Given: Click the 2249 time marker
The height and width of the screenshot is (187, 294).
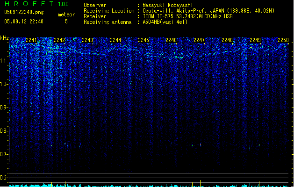Looking at the screenshot, I should point(255,40).
